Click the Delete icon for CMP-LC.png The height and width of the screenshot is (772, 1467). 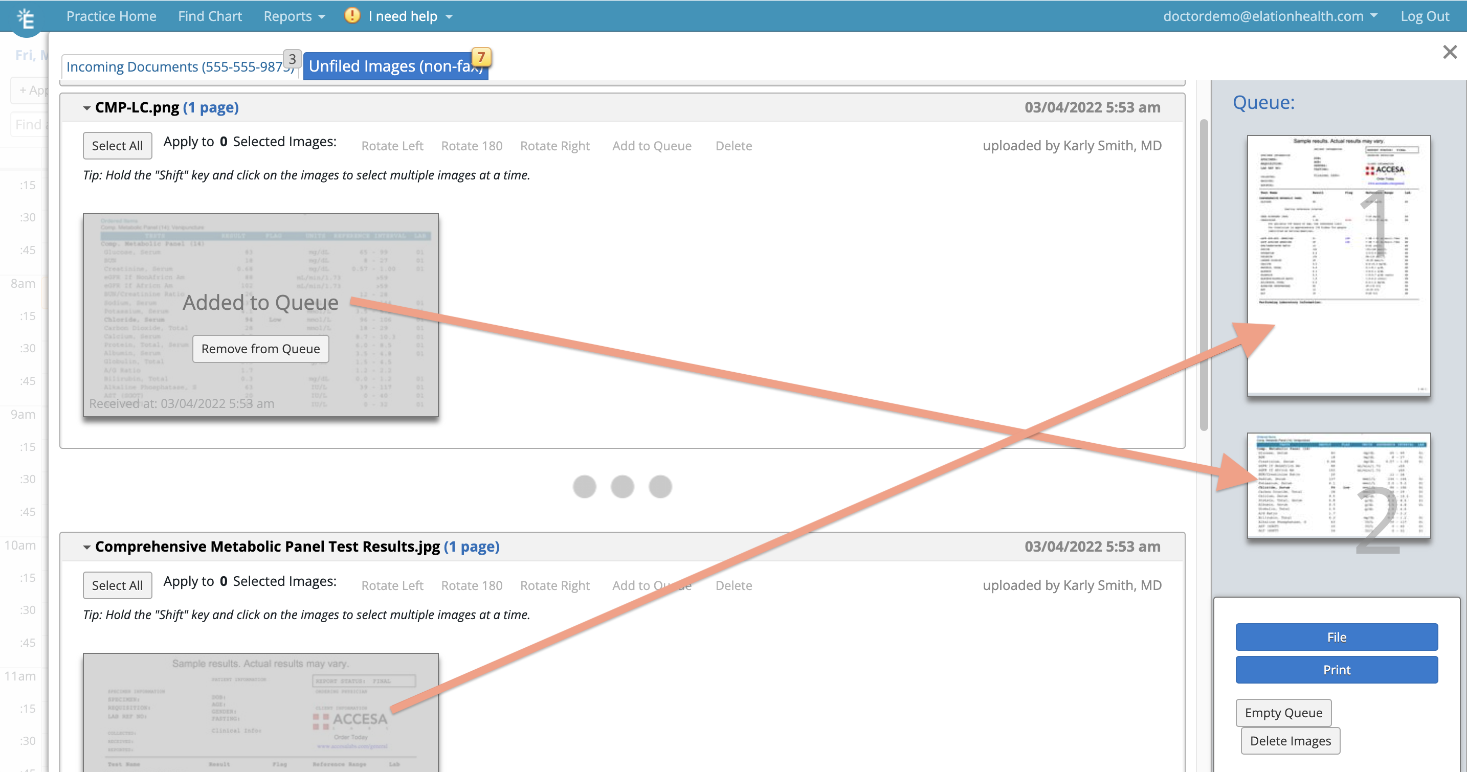pyautogui.click(x=733, y=145)
